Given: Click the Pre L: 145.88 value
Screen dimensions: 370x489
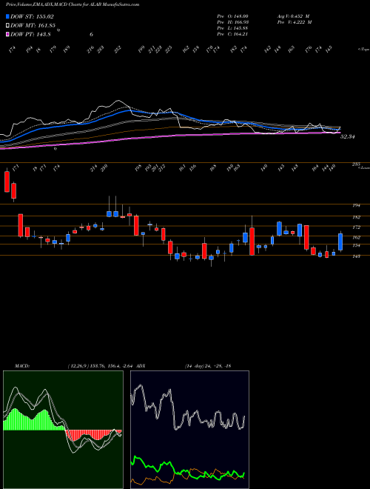Looking at the screenshot, I should (232, 28).
